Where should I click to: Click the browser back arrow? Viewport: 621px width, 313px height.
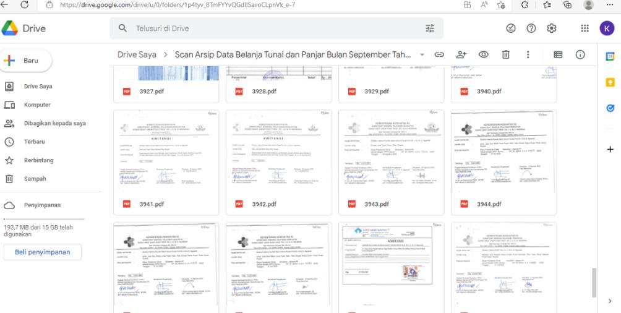pos(5,5)
